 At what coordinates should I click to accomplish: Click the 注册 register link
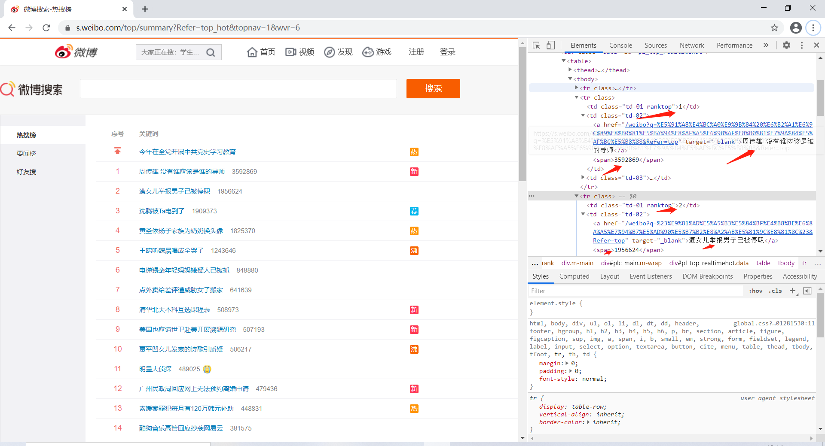[x=416, y=52]
